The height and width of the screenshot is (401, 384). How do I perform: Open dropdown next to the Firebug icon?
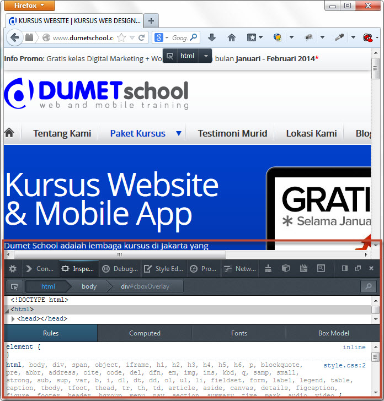tap(323, 37)
